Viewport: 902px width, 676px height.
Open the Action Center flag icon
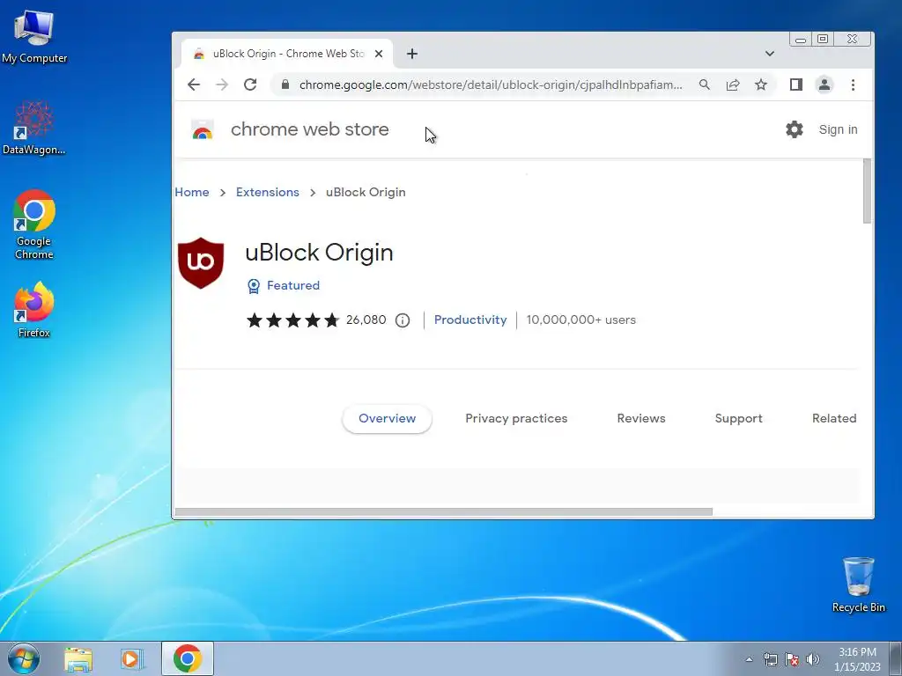[792, 659]
